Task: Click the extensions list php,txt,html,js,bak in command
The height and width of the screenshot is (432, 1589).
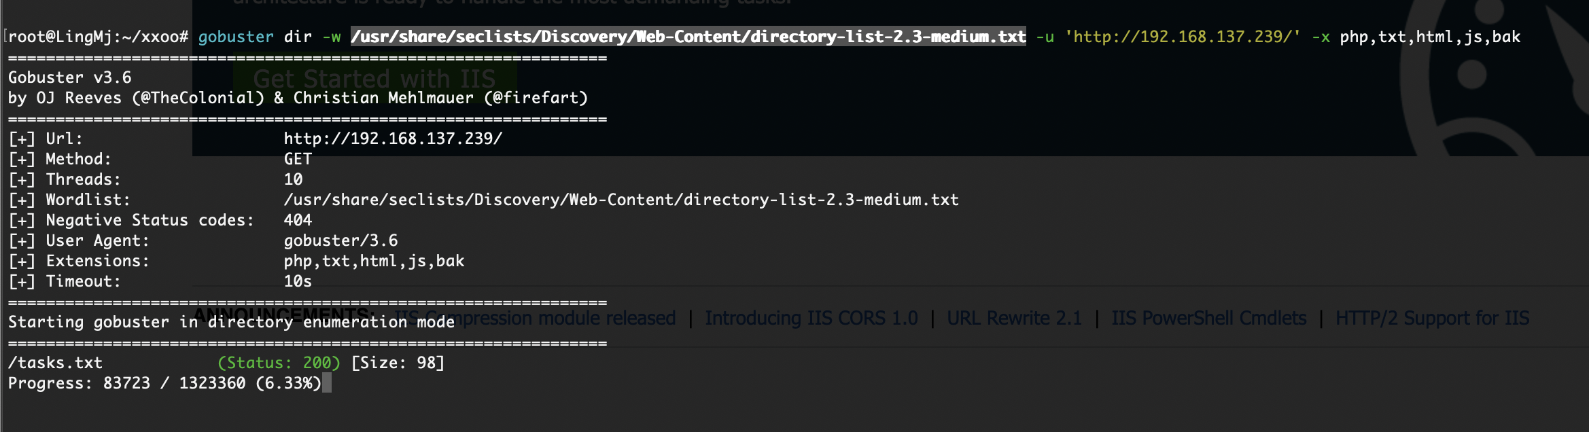Action: 1430,37
